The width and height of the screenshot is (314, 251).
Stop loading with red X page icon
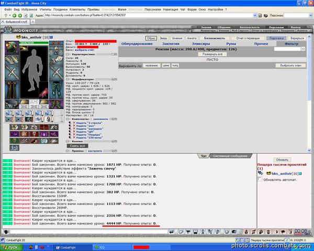(x=26, y=15)
